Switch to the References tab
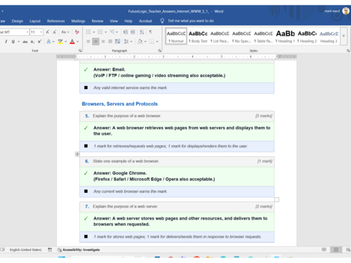351x263 pixels. tap(55, 21)
